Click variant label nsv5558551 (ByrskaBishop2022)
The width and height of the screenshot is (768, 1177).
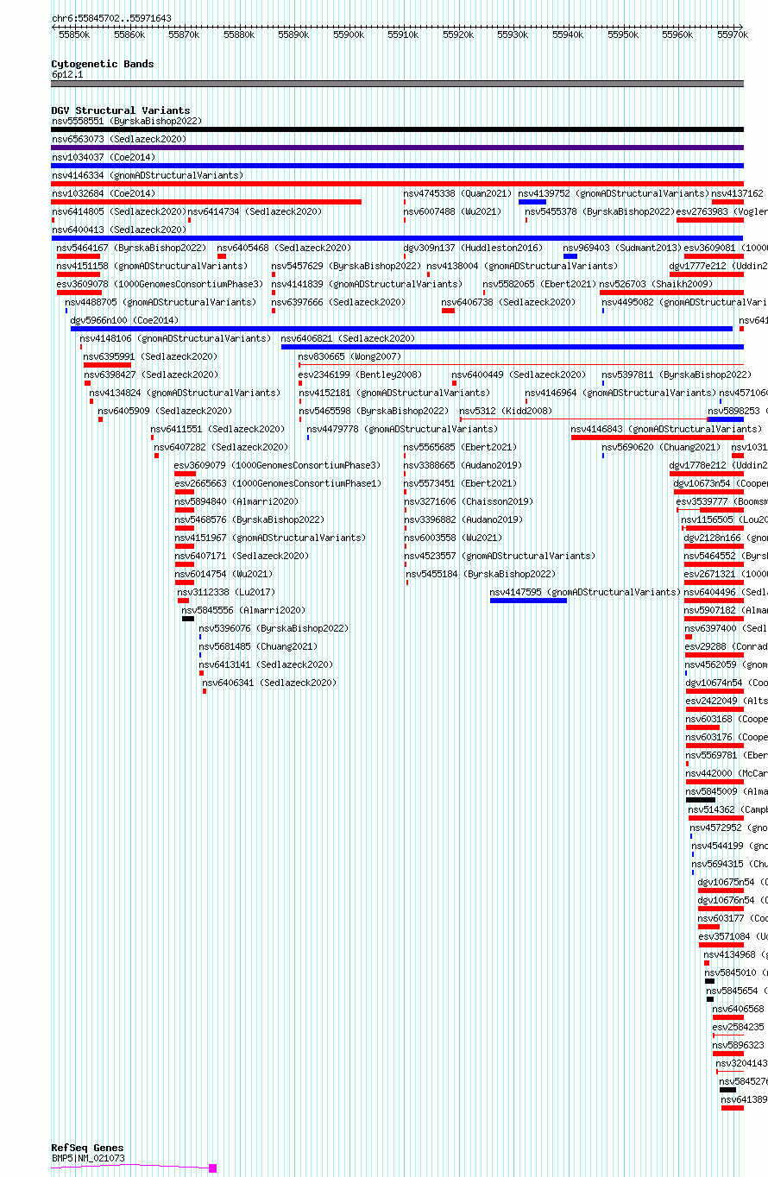pyautogui.click(x=127, y=121)
